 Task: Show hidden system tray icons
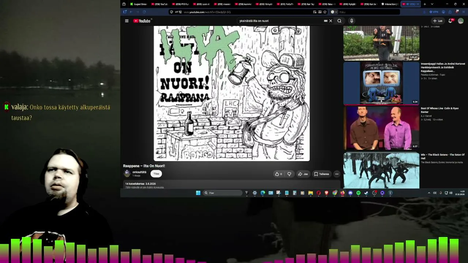[x=429, y=193]
